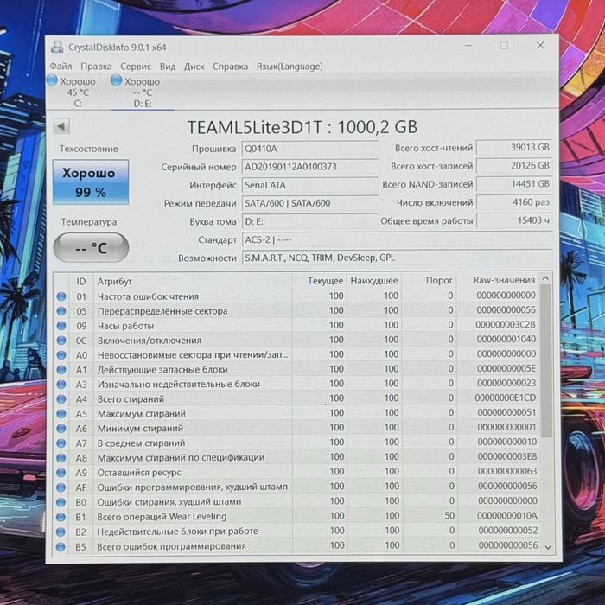Click status icon for attribute 0C Включения/отключения

coord(61,341)
